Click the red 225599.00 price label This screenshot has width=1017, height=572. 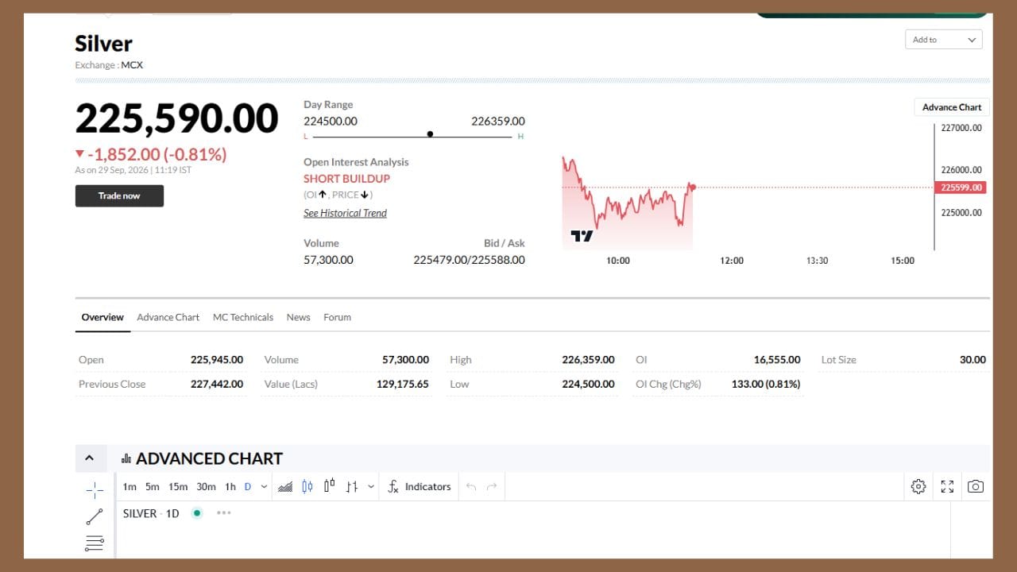click(x=961, y=187)
